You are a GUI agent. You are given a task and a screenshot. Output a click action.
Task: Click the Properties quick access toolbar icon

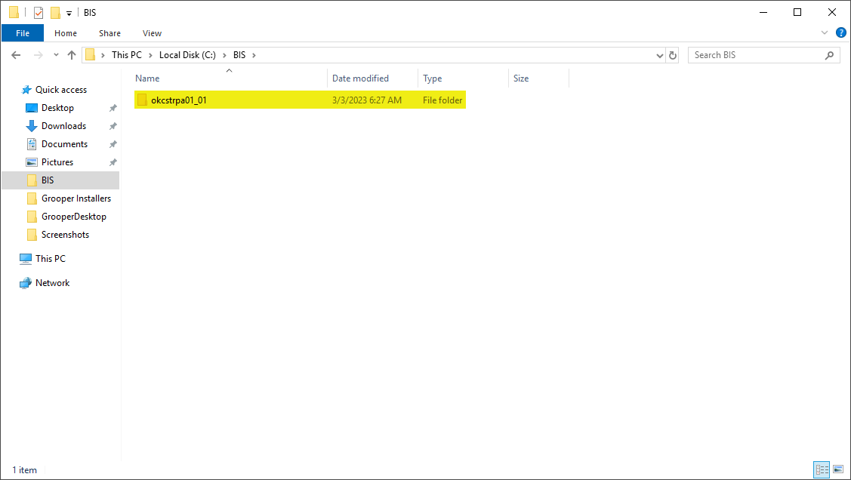coord(39,13)
